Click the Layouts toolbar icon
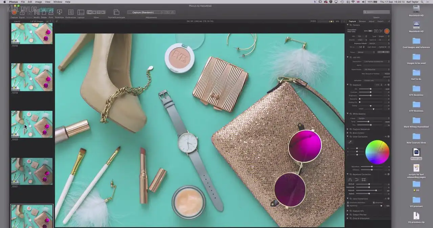The height and width of the screenshot is (228, 433). [81, 13]
